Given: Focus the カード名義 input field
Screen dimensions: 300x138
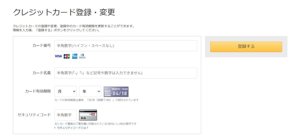Looking at the screenshot, I should coord(126,73).
